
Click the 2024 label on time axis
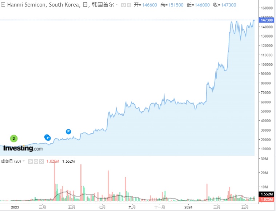point(188,207)
